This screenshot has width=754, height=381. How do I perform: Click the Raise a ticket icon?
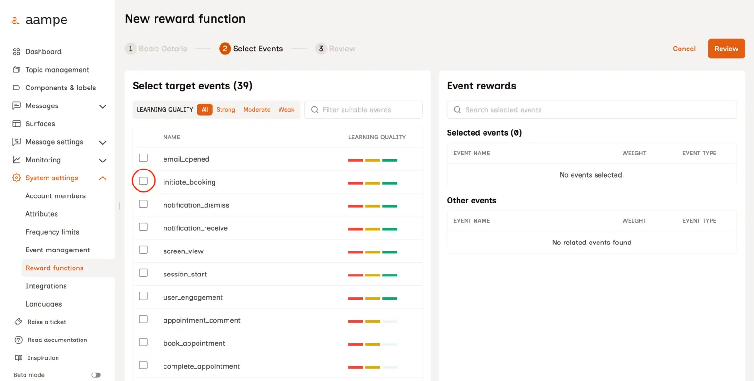click(18, 322)
